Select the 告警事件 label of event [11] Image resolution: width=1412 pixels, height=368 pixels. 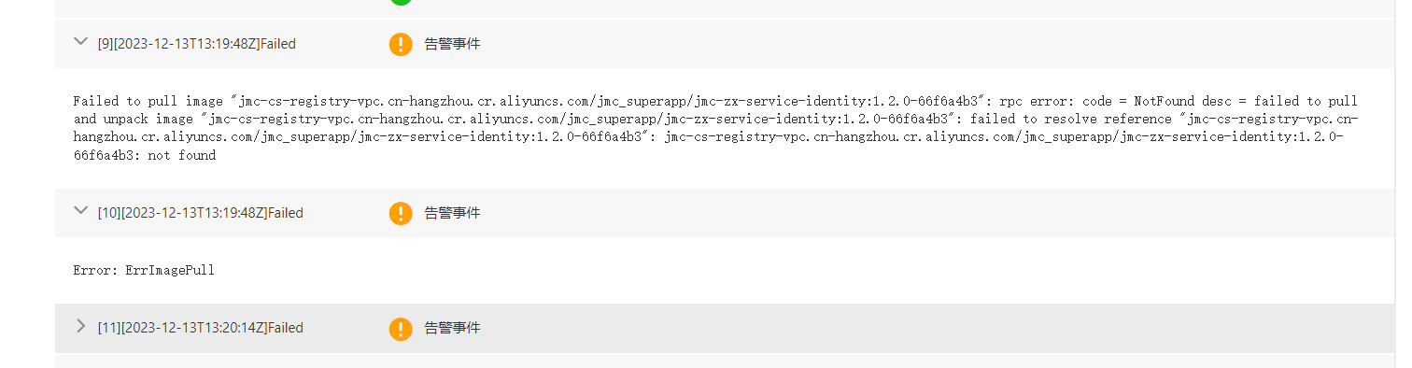(x=452, y=327)
